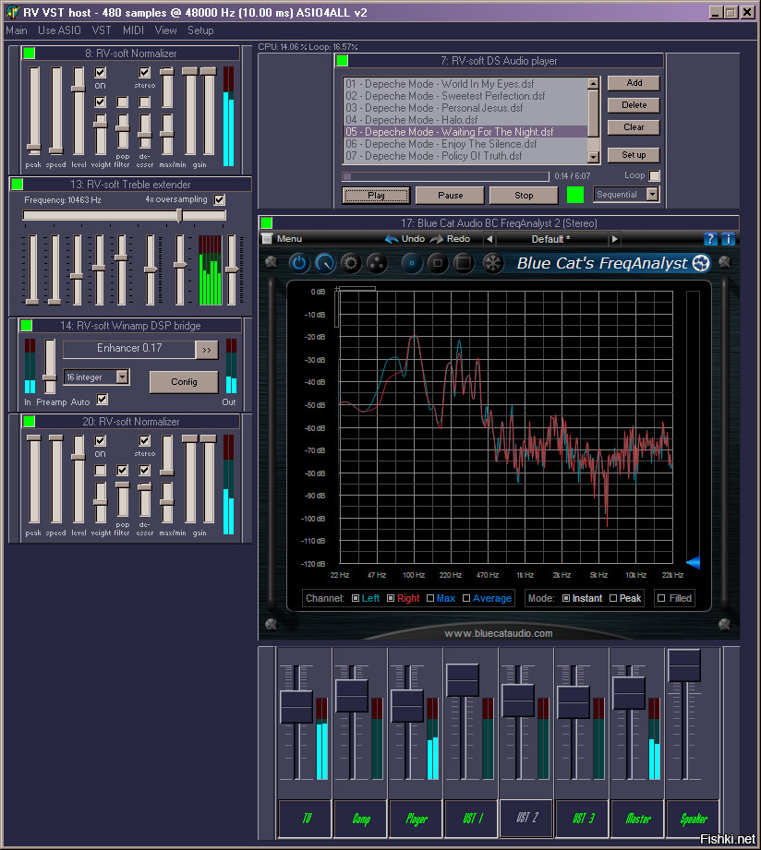Image resolution: width=761 pixels, height=850 pixels.
Task: Enable the Loop checkbox in audio player
Action: (655, 175)
